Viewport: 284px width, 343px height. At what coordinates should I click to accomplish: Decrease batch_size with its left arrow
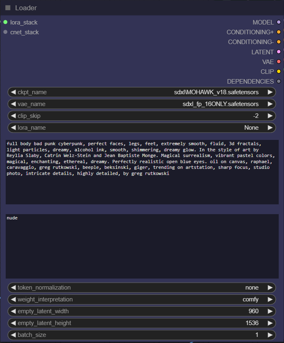pyautogui.click(x=13, y=335)
